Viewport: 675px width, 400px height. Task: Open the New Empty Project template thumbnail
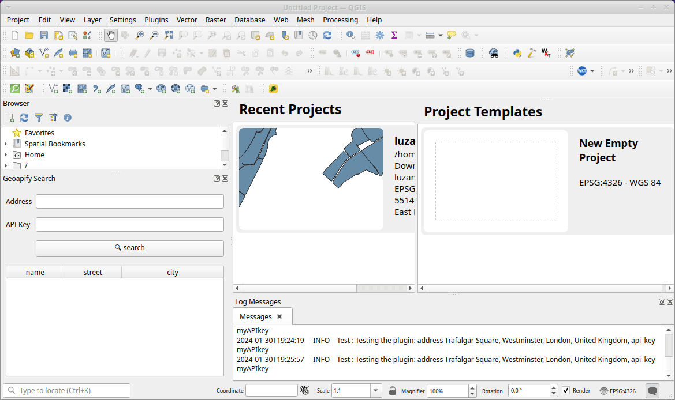tap(496, 182)
